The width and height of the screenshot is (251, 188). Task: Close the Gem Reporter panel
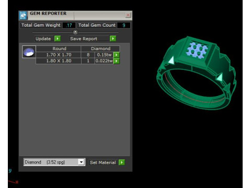point(128,15)
